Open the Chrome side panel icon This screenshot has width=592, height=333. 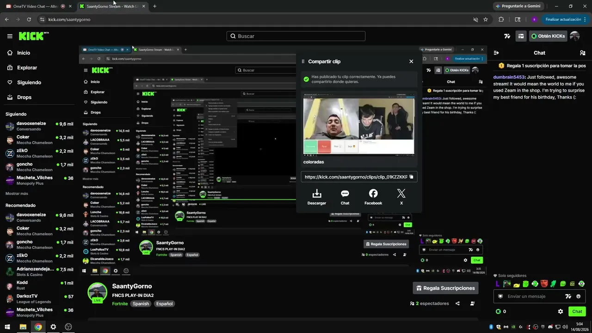pyautogui.click(x=518, y=19)
